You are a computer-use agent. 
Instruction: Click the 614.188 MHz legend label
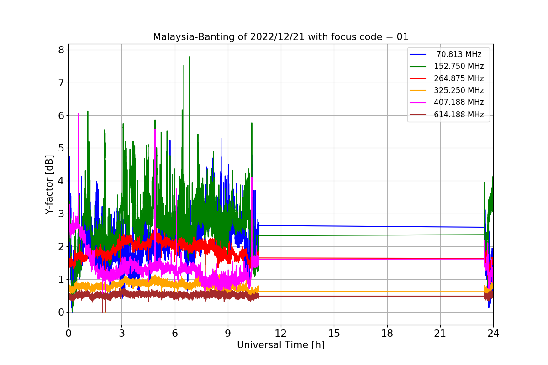458,115
